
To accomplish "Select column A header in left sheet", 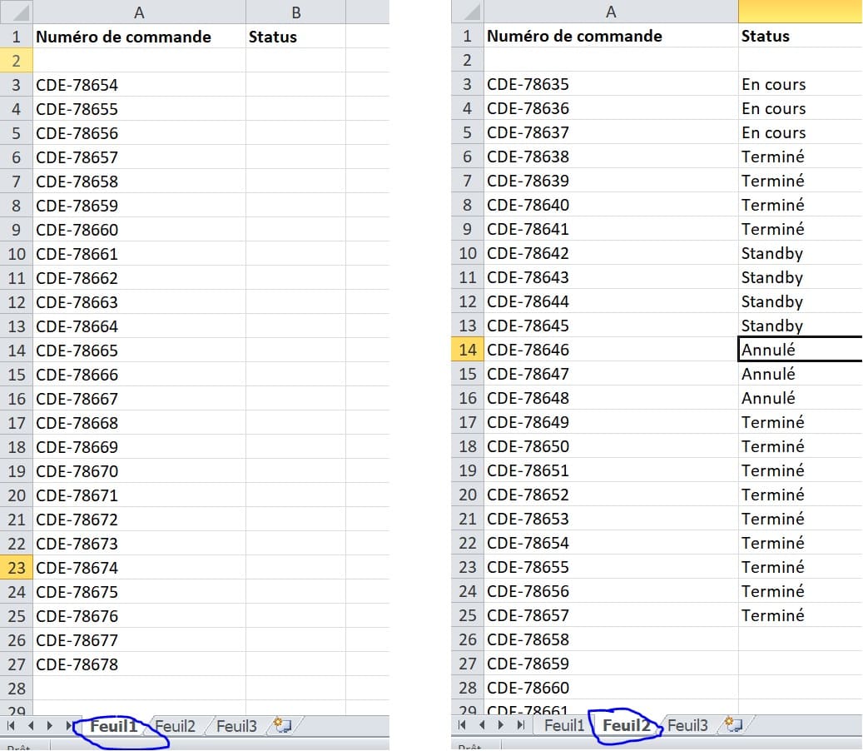I will [x=139, y=12].
